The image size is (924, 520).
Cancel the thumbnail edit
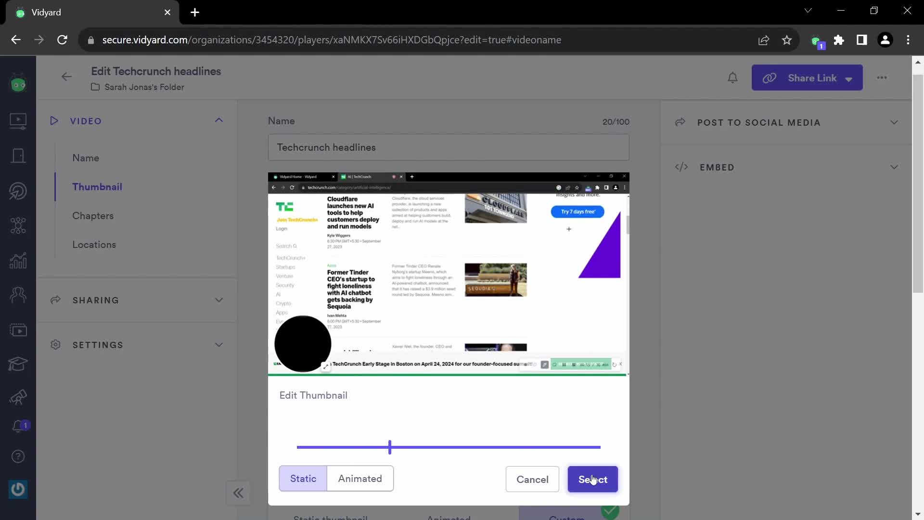pyautogui.click(x=532, y=479)
